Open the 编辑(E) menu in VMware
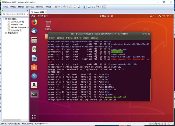This screenshot has height=126, width=175. 13,7
